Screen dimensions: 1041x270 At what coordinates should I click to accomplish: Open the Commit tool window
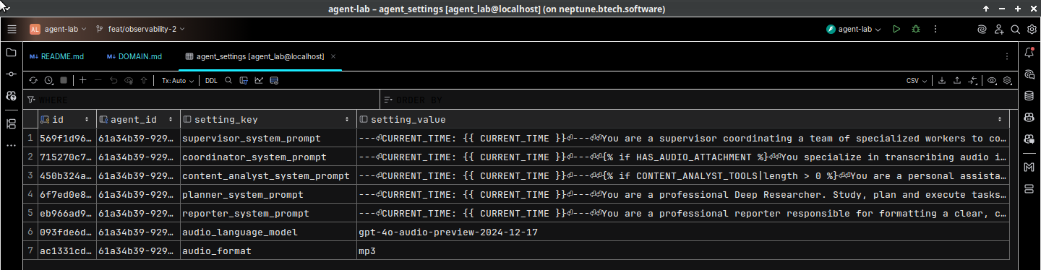click(11, 74)
